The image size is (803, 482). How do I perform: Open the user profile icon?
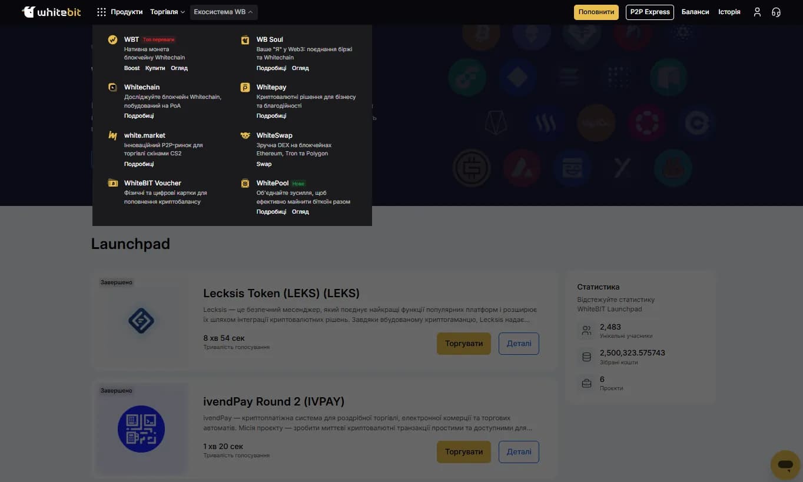pos(757,12)
